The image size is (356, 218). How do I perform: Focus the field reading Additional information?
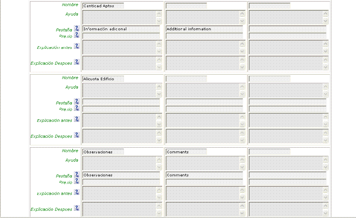(204, 29)
